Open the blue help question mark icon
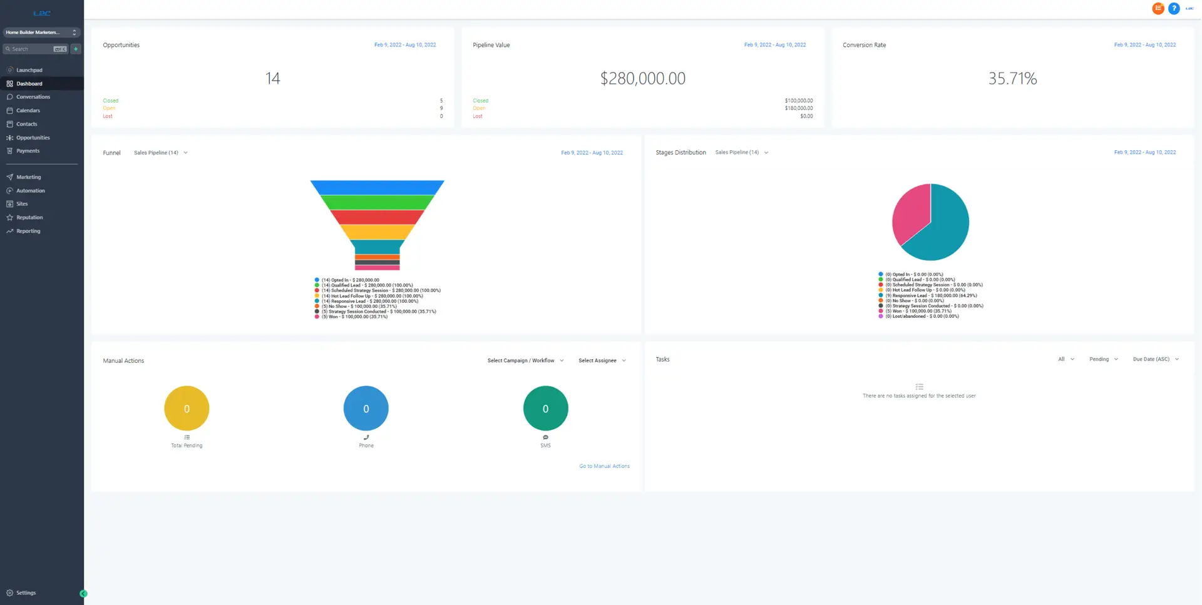Viewport: 1202px width, 605px height. pos(1174,9)
